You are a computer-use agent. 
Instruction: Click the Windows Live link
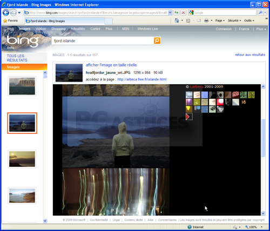click(x=147, y=29)
